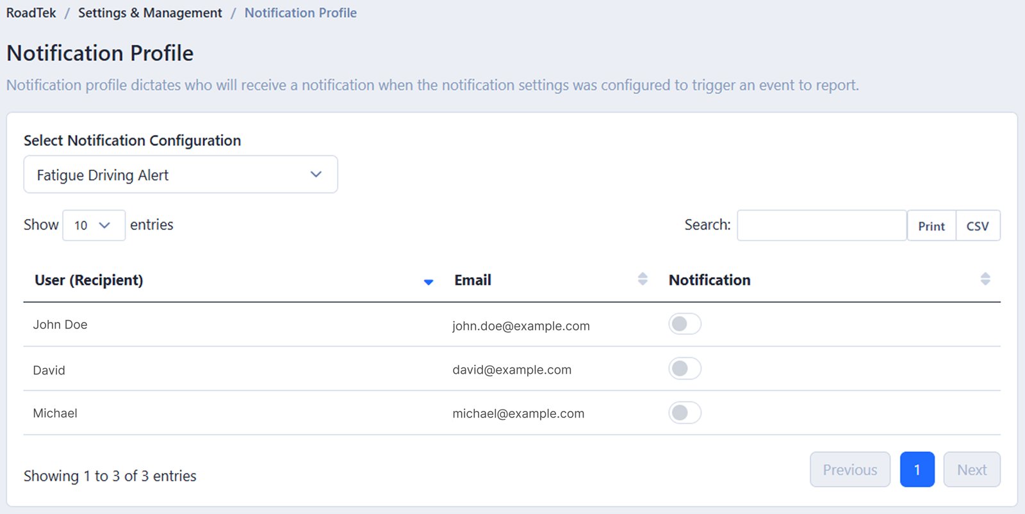Click the Email column header
Viewport: 1025px width, 514px height.
473,280
